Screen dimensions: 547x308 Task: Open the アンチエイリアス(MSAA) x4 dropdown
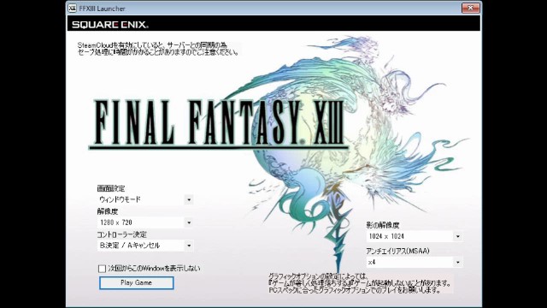[x=415, y=262]
